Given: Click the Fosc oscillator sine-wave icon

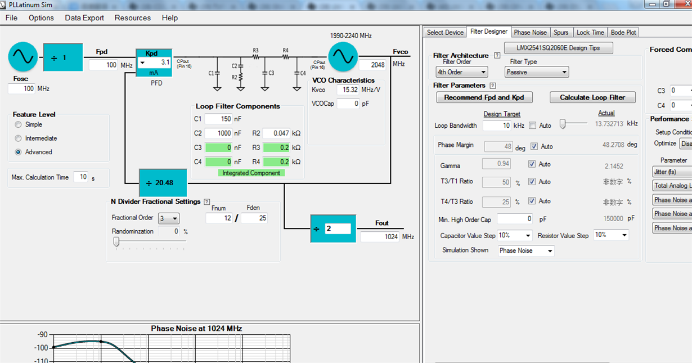Looking at the screenshot, I should click(23, 57).
